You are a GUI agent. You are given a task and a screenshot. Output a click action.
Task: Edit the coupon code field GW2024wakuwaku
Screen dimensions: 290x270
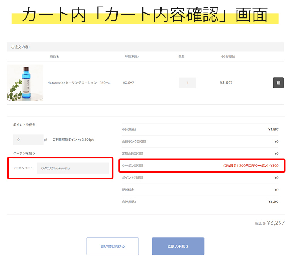[x=73, y=168]
